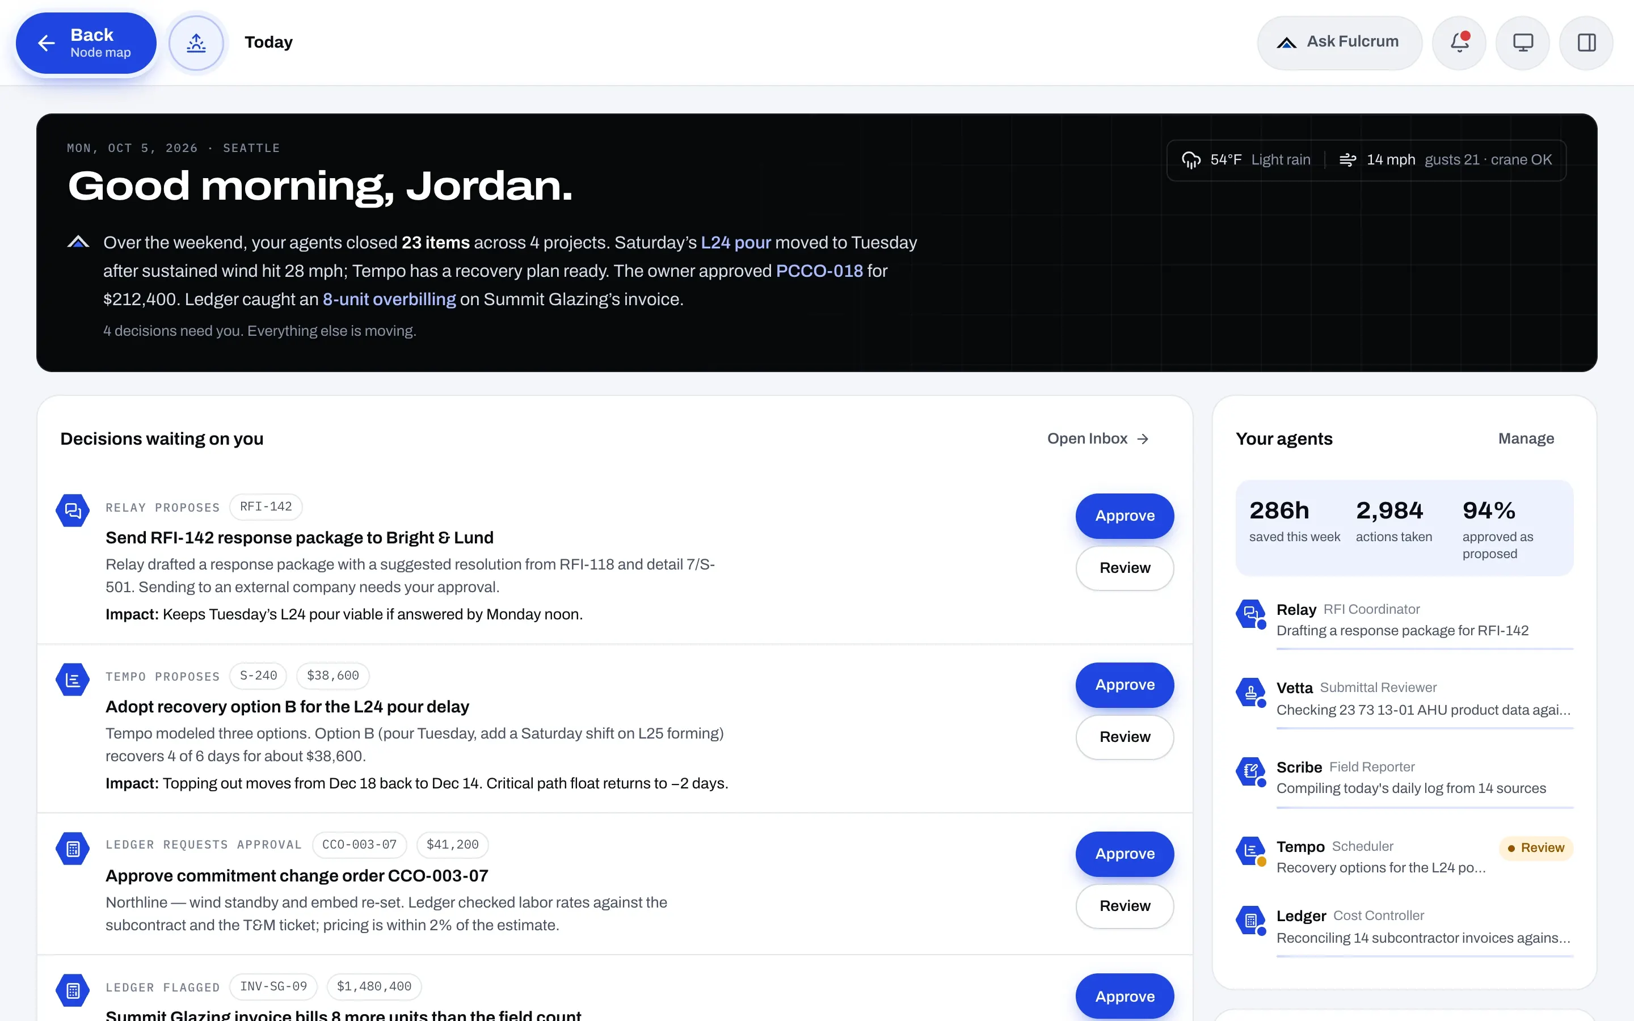Screen dimensions: 1634x1021
Task: Click the $38,600 amount chip
Action: tap(333, 676)
